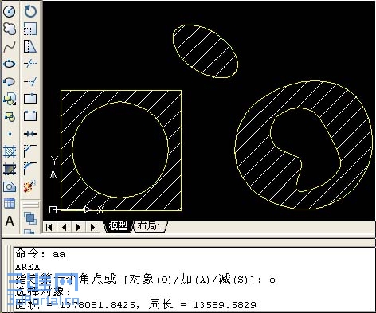Screen dimensions: 376x313
Task: Click the Table tool icon
Action: pos(10,204)
